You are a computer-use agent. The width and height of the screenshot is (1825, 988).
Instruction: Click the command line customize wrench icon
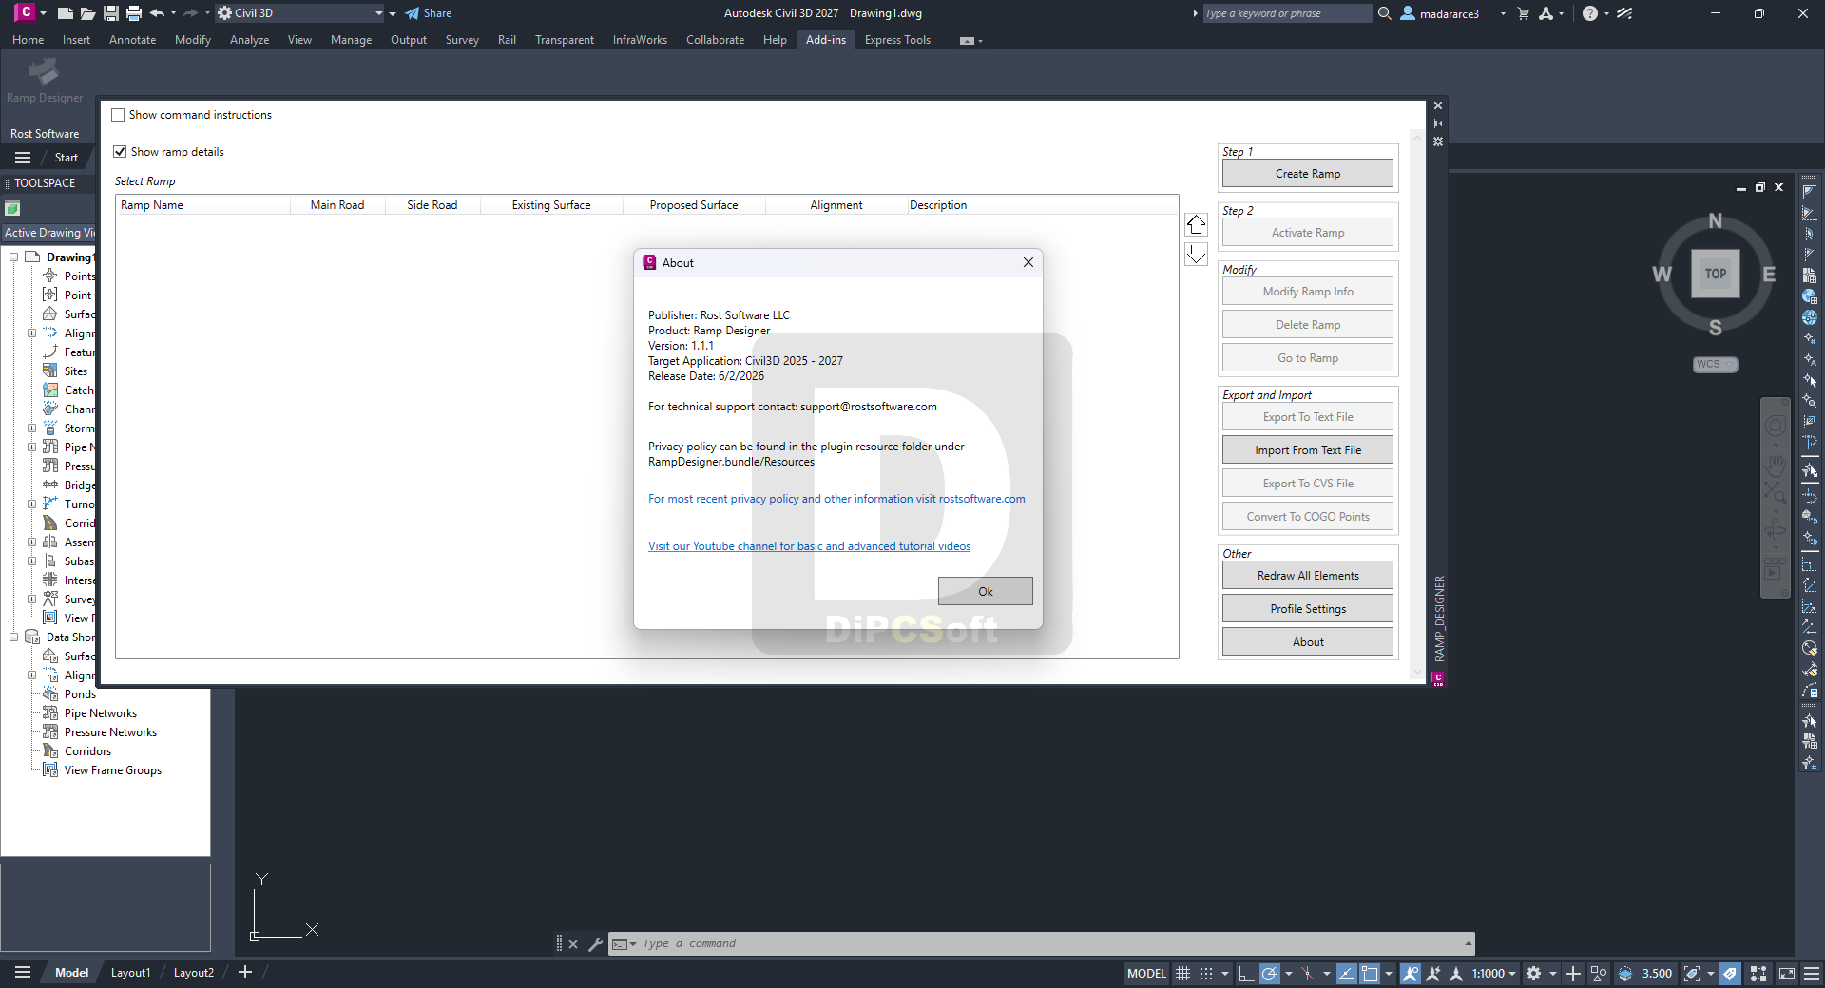595,943
